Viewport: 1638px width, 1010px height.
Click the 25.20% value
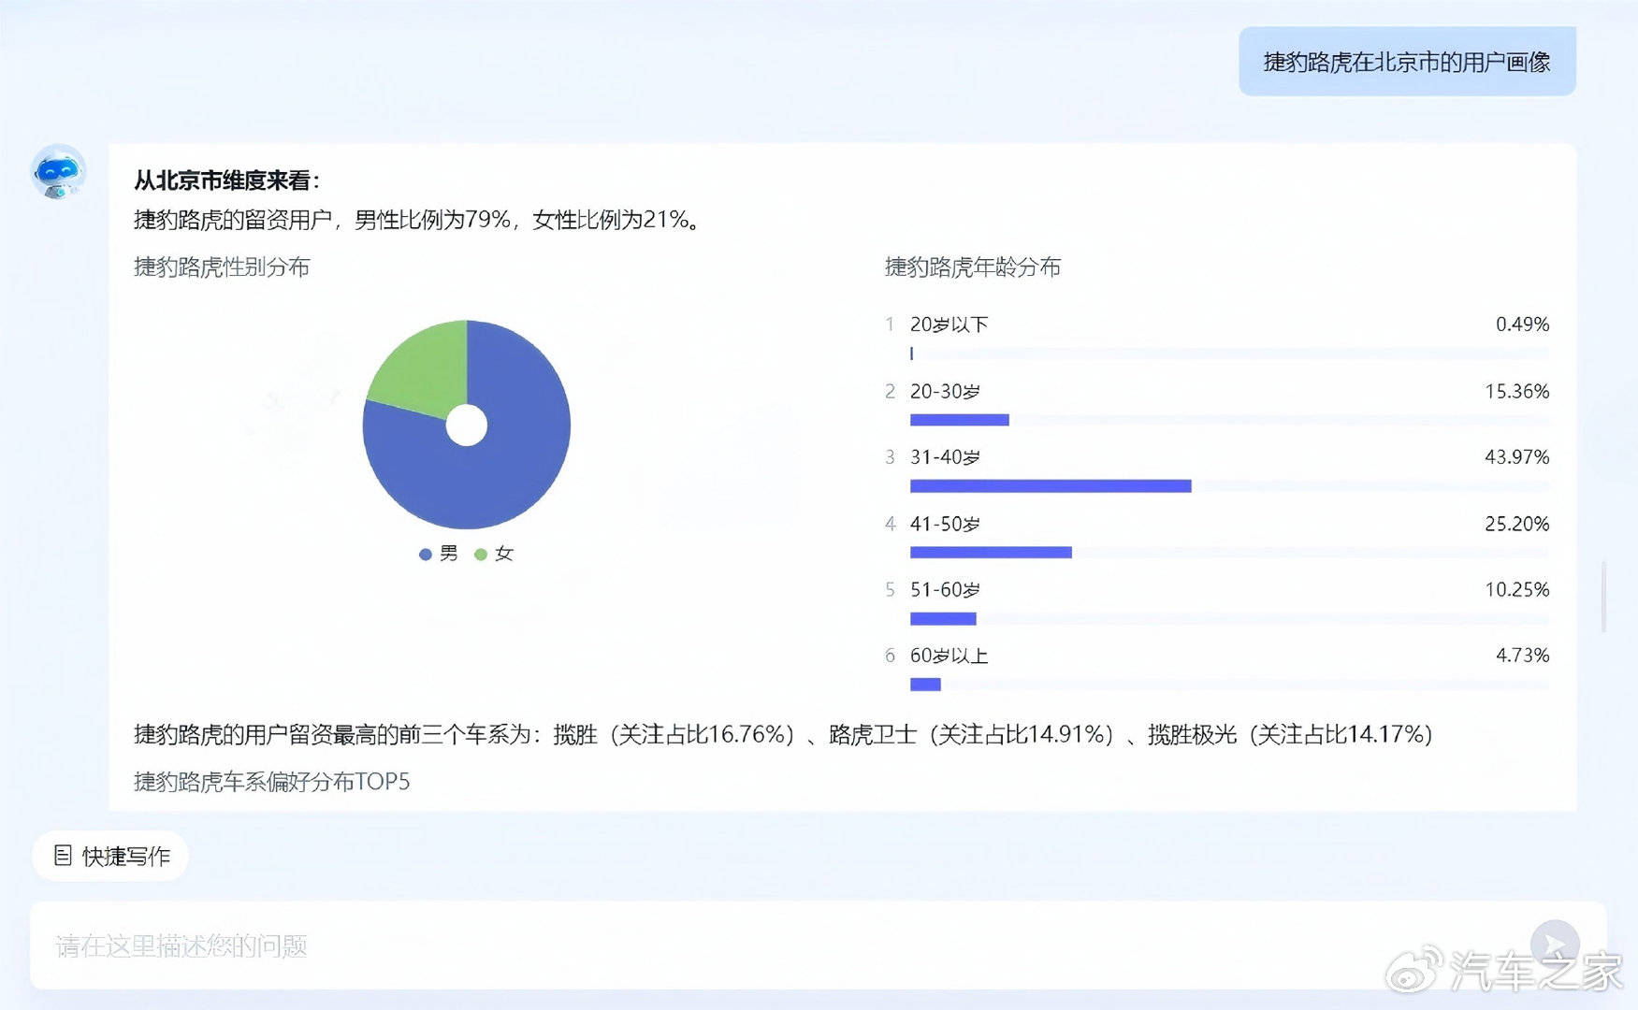pyautogui.click(x=1516, y=524)
